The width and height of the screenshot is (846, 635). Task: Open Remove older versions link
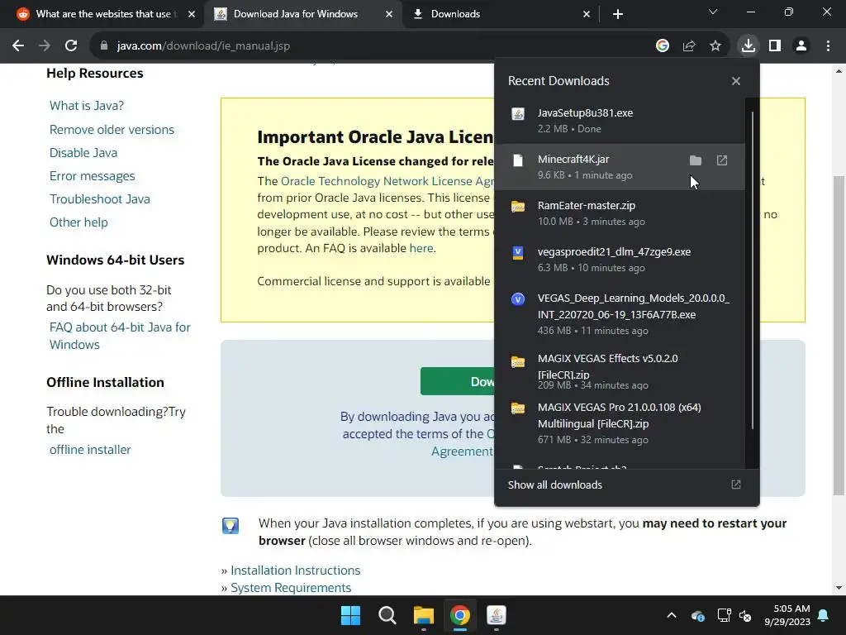click(x=112, y=130)
